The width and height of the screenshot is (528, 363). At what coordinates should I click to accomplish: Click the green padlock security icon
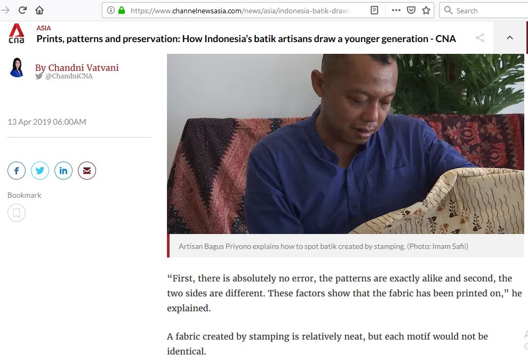[x=122, y=11]
